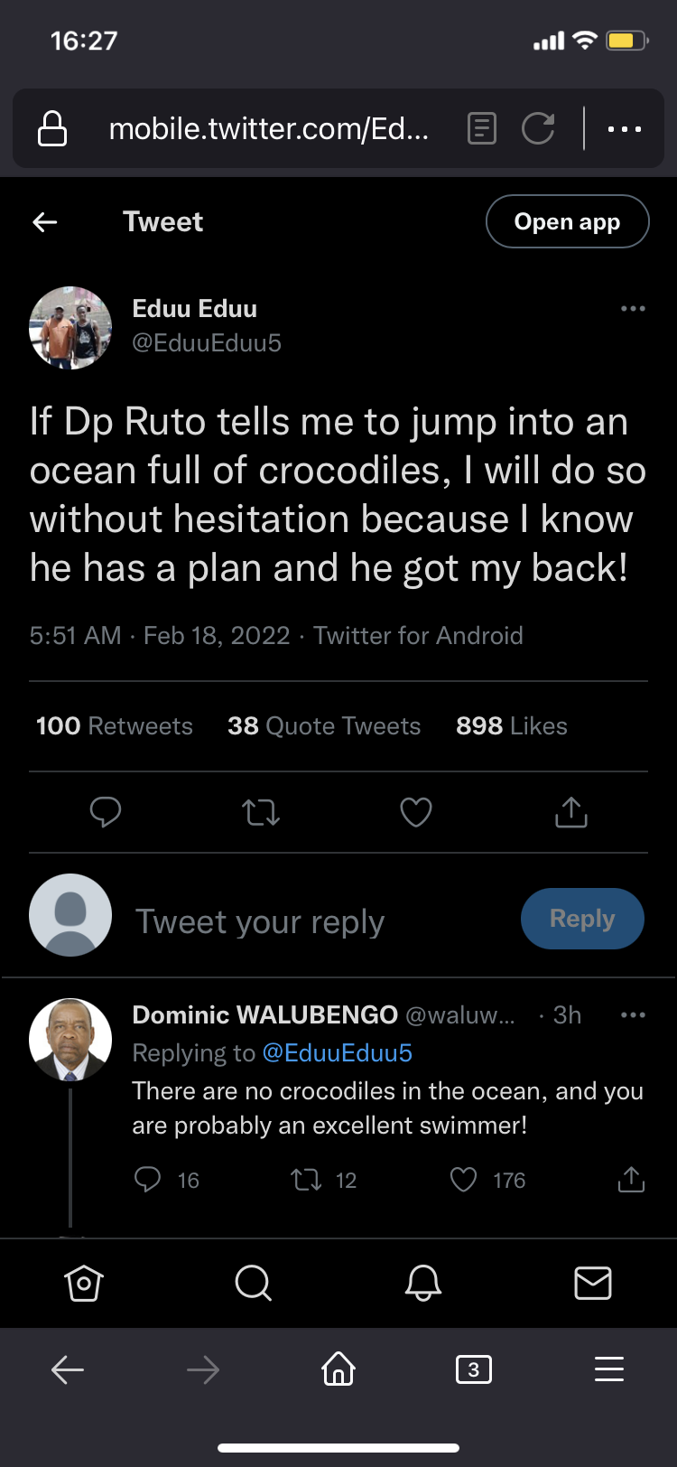Image resolution: width=677 pixels, height=1467 pixels.
Task: Open Twitter Search tab
Action: tap(253, 1283)
